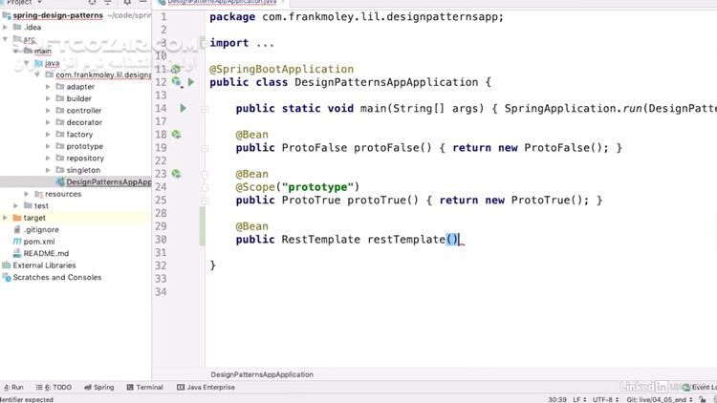Screen dimensions: 717x403
Task: Click the "prototype" scope string in editor
Action: pyautogui.click(x=317, y=187)
